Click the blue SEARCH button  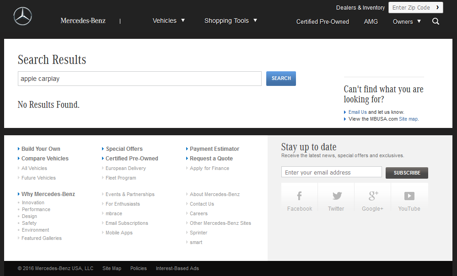tap(281, 79)
